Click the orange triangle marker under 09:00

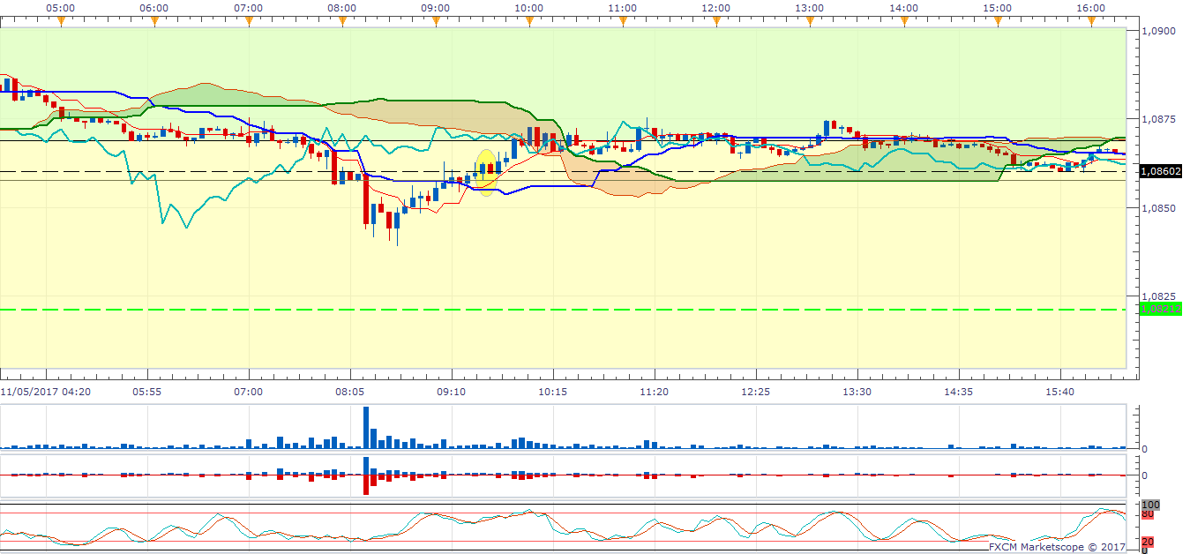[x=435, y=21]
